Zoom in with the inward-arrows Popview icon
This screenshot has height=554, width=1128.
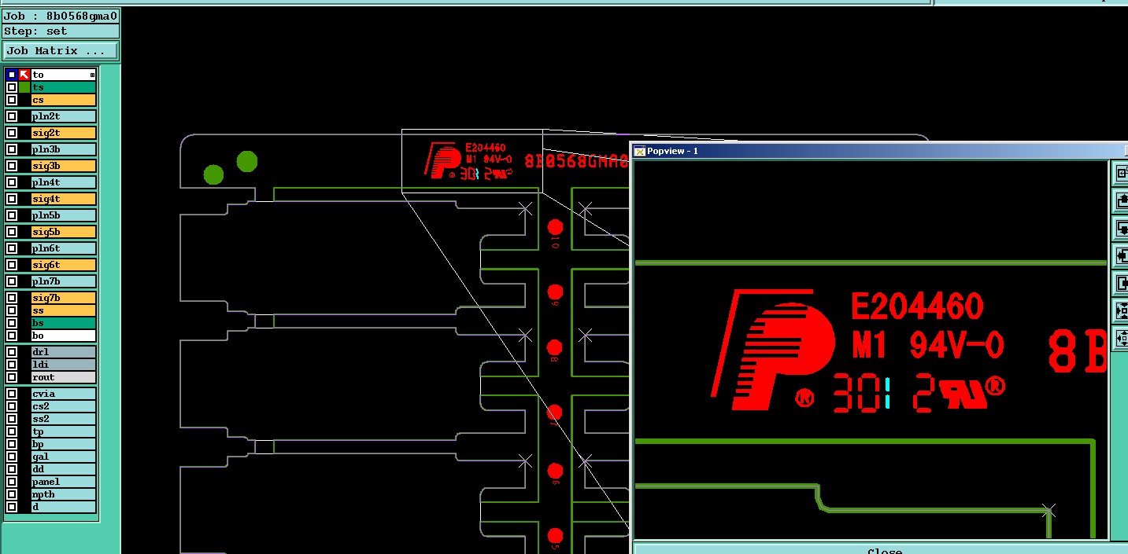pyautogui.click(x=1122, y=311)
